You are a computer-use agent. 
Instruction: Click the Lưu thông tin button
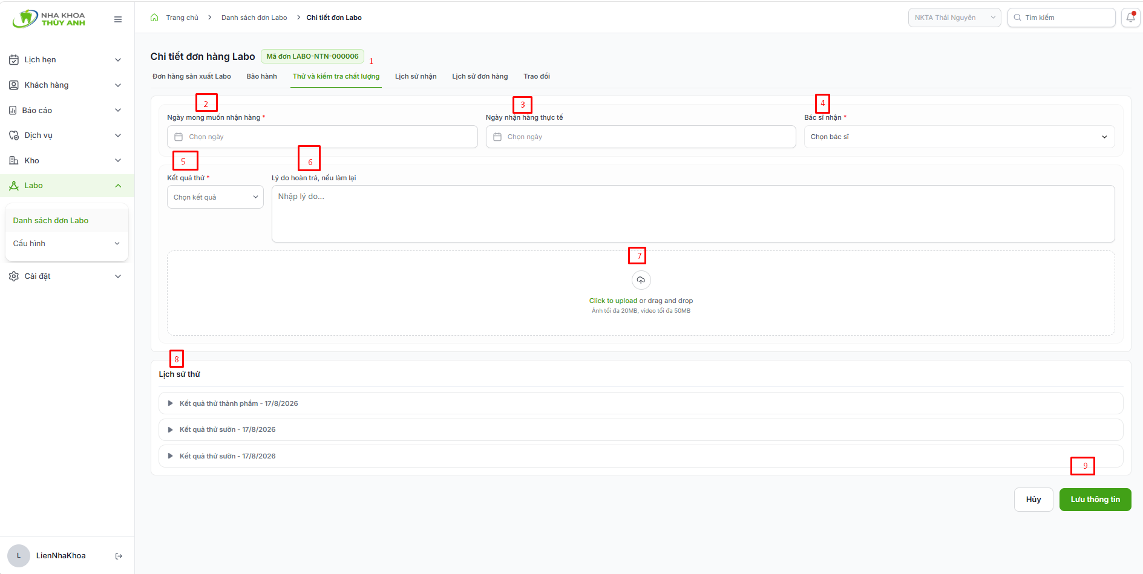tap(1095, 500)
